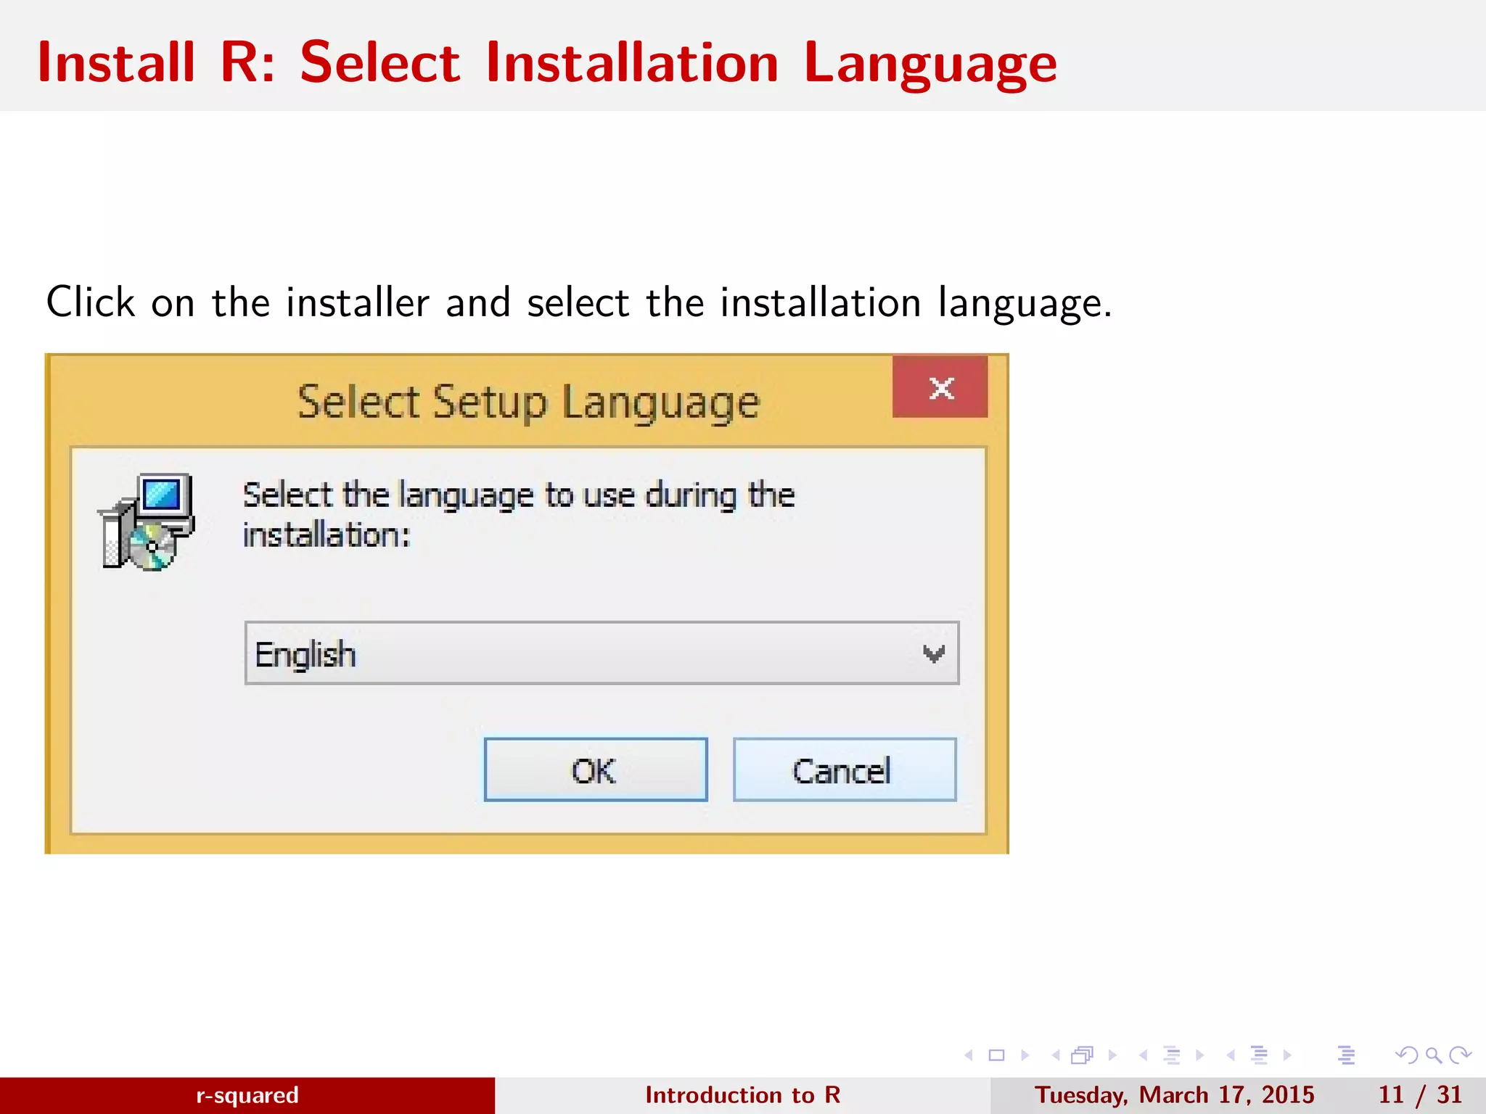Click the magnifier search icon
The image size is (1486, 1114).
1433,1055
